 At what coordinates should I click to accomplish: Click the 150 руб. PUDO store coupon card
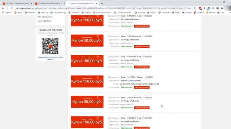pyautogui.click(x=87, y=81)
